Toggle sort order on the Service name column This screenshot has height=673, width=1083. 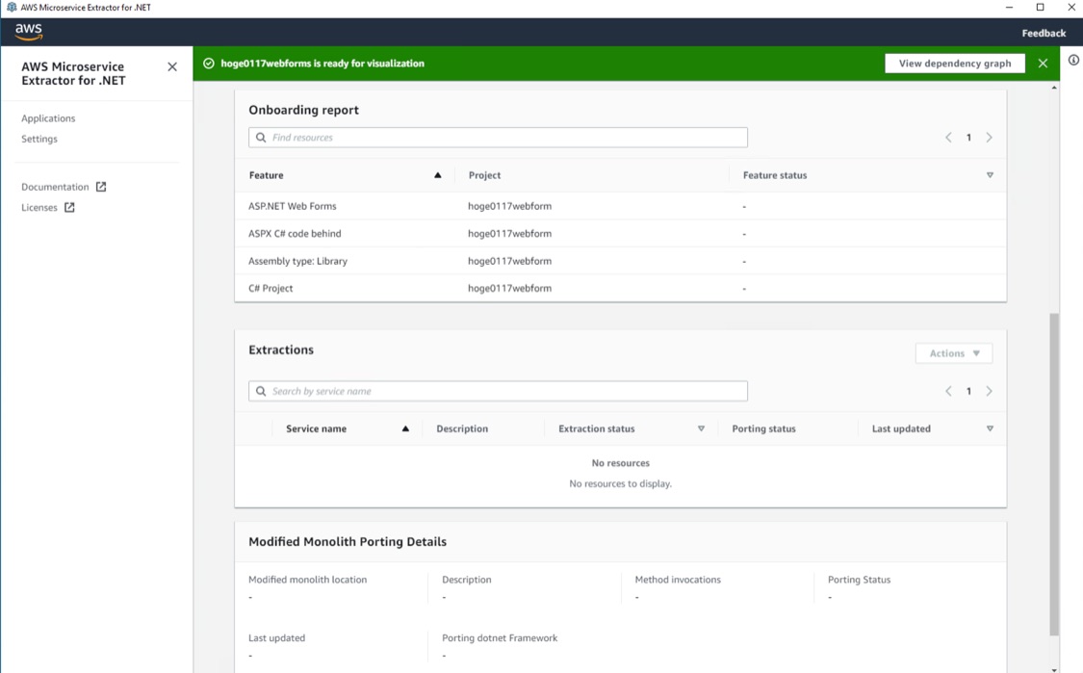(404, 427)
